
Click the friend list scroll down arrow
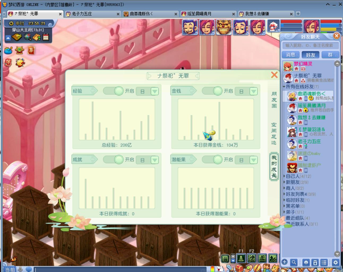click(337, 254)
